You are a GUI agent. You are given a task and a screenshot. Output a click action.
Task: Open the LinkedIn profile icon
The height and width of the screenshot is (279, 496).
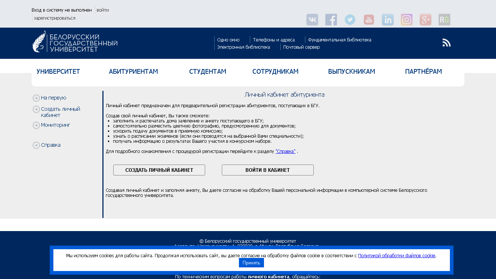click(x=388, y=20)
